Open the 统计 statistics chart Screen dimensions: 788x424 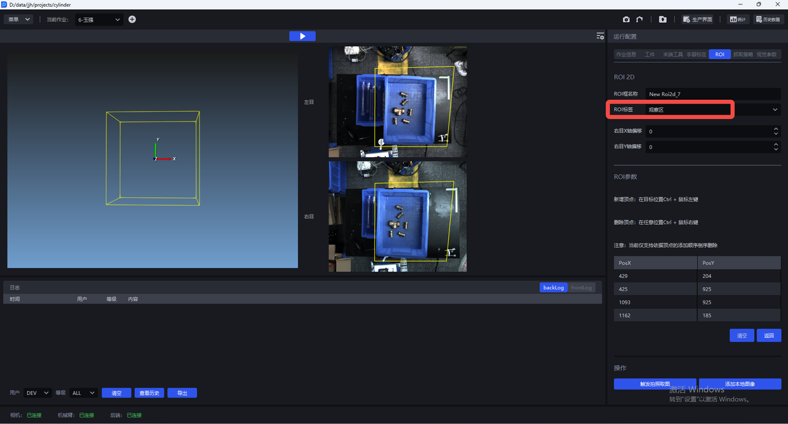pyautogui.click(x=738, y=20)
